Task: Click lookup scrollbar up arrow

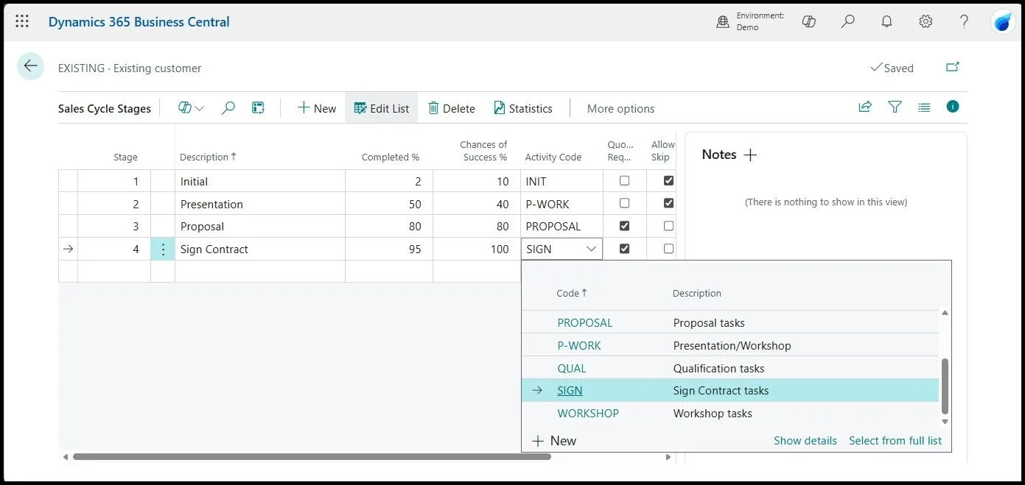Action: pyautogui.click(x=945, y=313)
